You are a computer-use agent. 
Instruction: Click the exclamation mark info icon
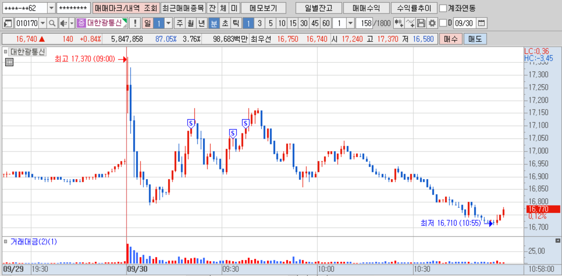[x=135, y=23]
